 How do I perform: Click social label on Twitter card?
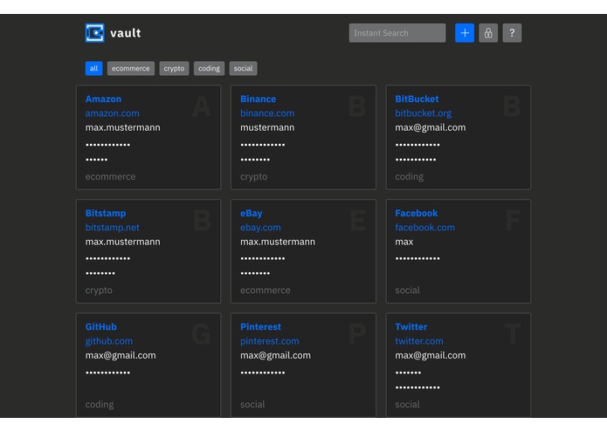tap(407, 405)
